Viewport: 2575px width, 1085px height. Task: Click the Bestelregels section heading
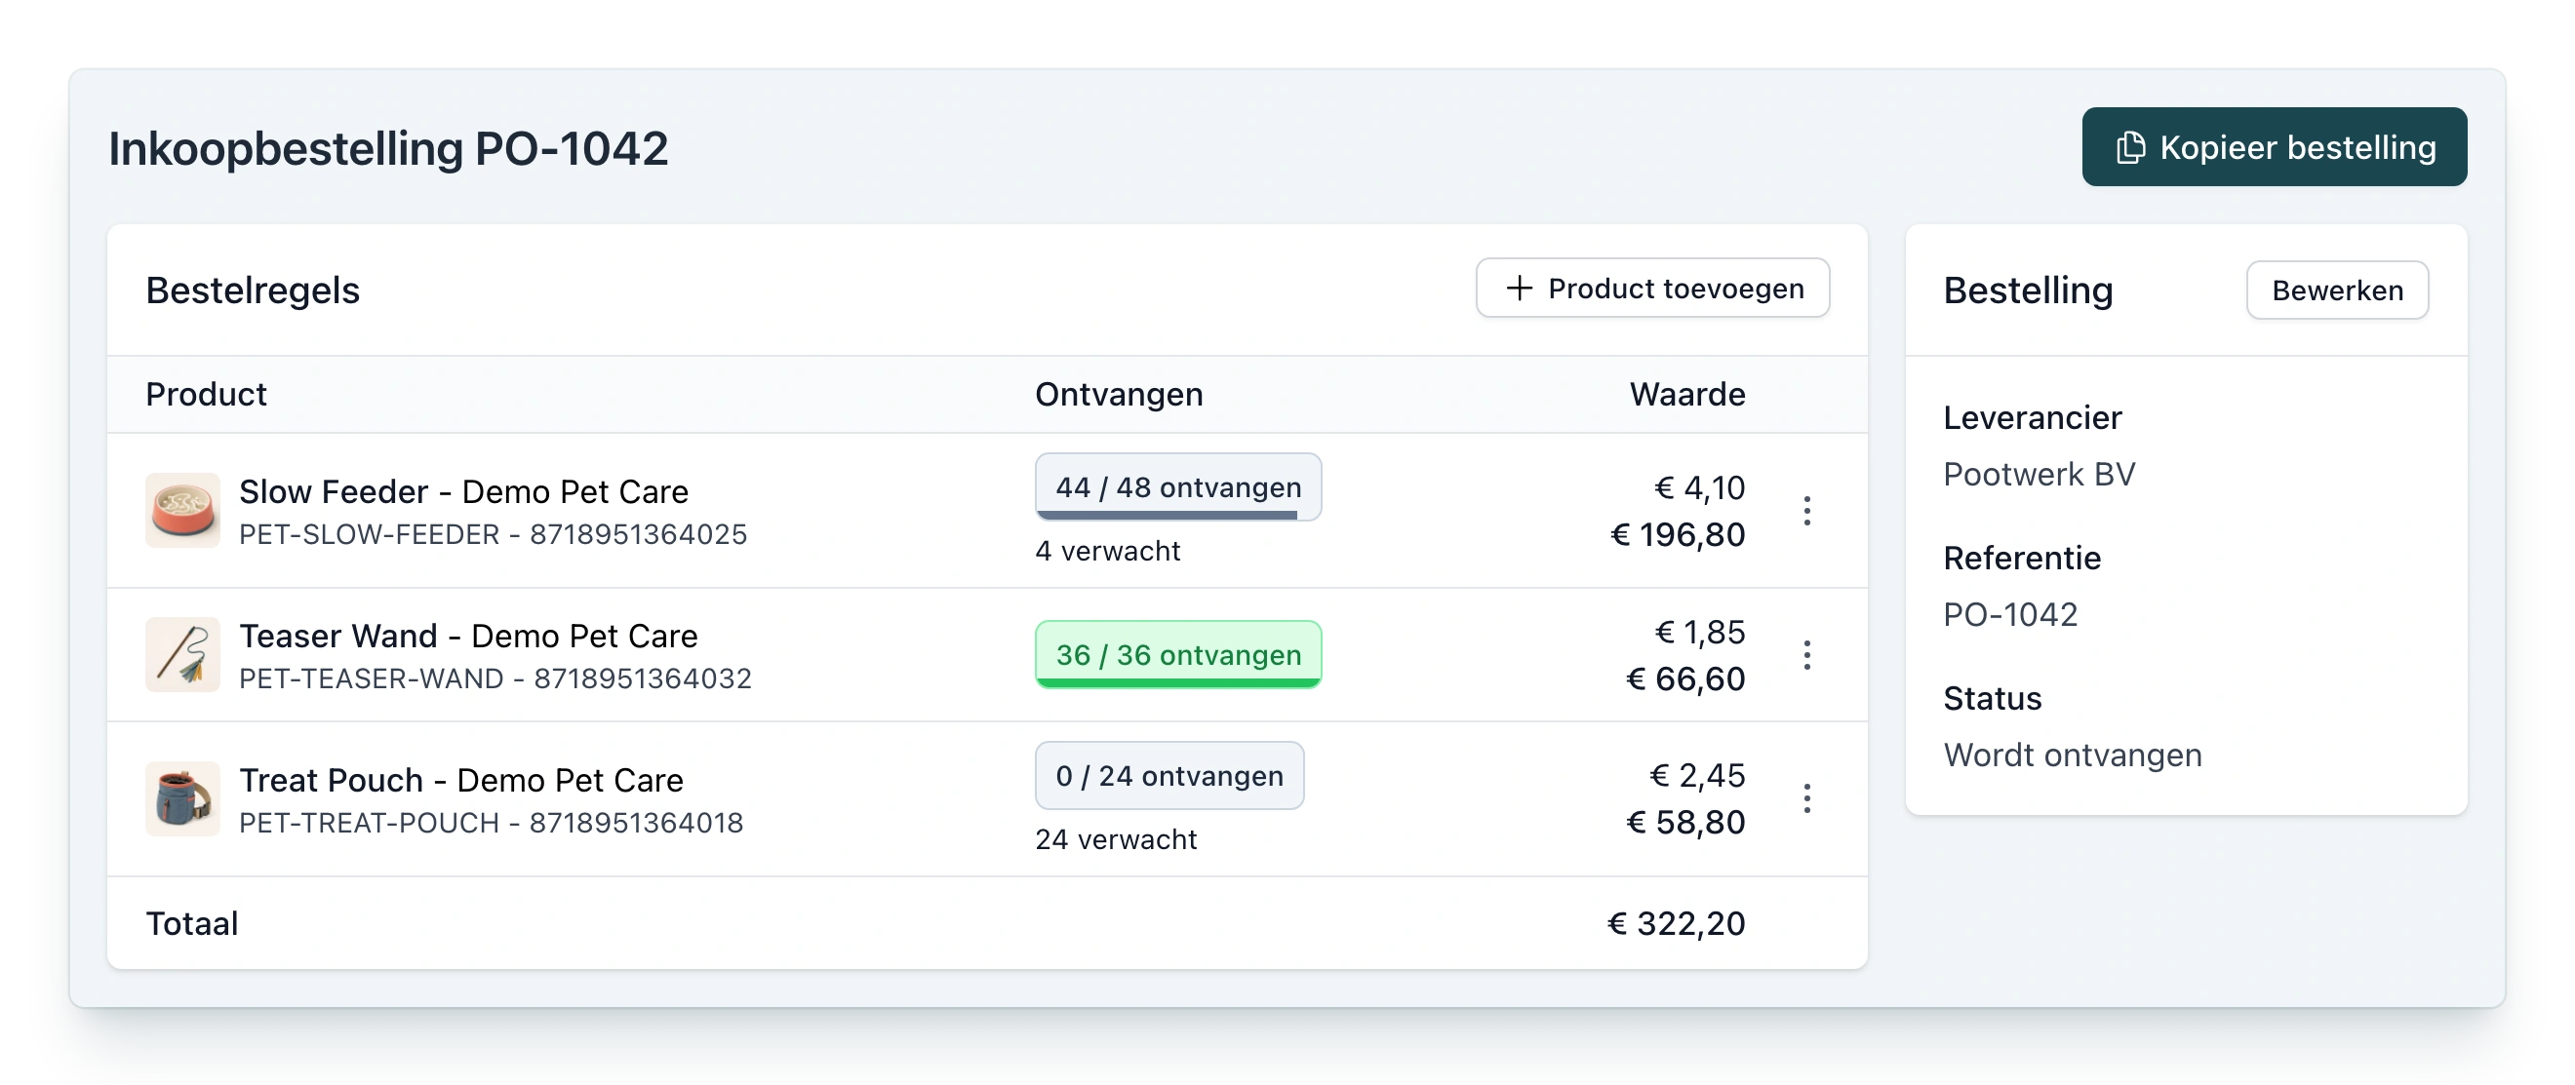[x=252, y=290]
